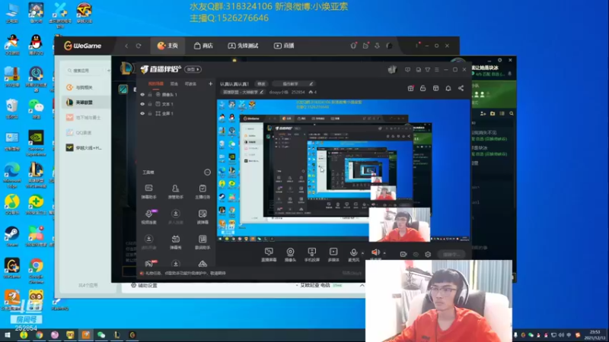This screenshot has width=609, height=342.
Task: Open the bell notifications in 直播伴侣
Action: tap(448, 88)
